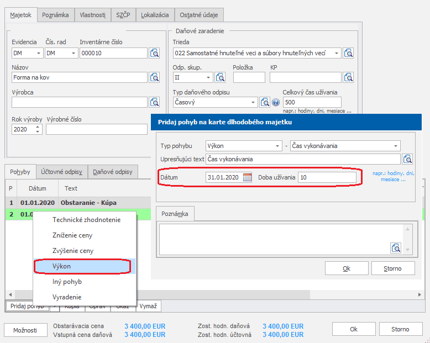
Task: Open the Výrobca lookup icon
Action: click(155, 102)
